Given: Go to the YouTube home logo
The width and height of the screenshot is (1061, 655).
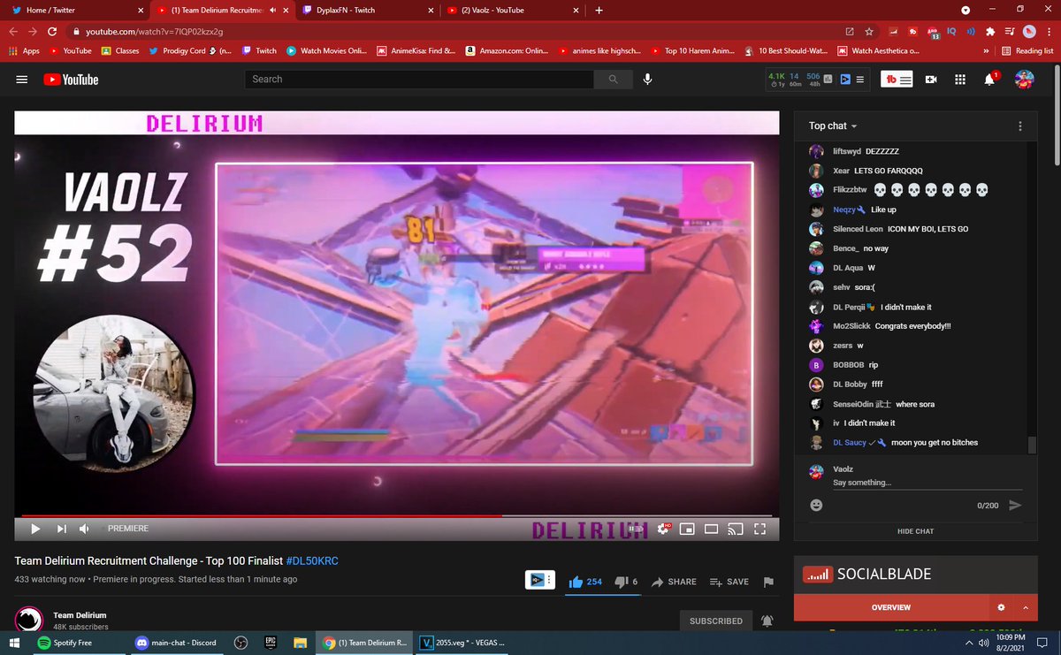Looking at the screenshot, I should pos(70,80).
